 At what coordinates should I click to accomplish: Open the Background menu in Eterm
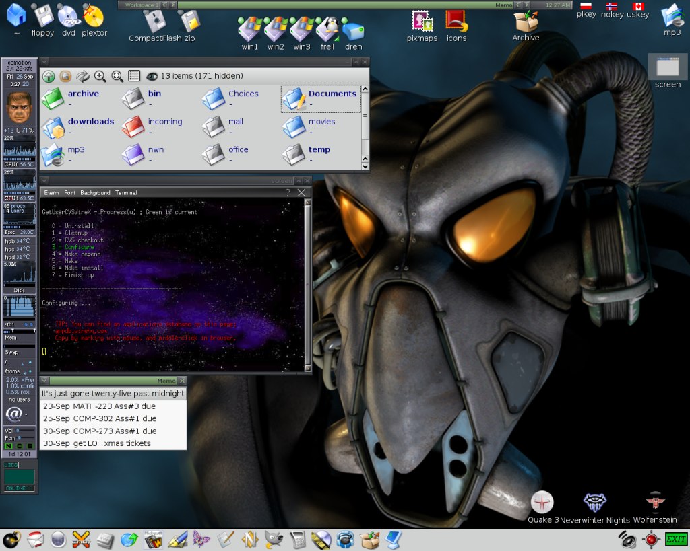click(x=96, y=193)
